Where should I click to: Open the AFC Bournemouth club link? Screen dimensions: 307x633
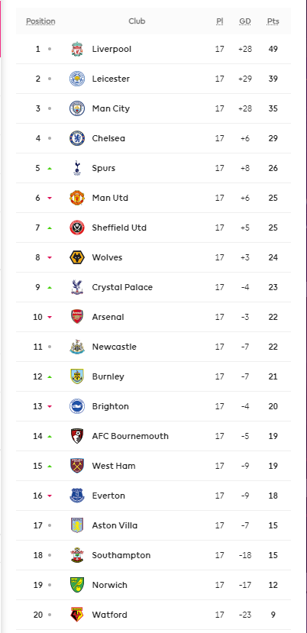pyautogui.click(x=130, y=436)
